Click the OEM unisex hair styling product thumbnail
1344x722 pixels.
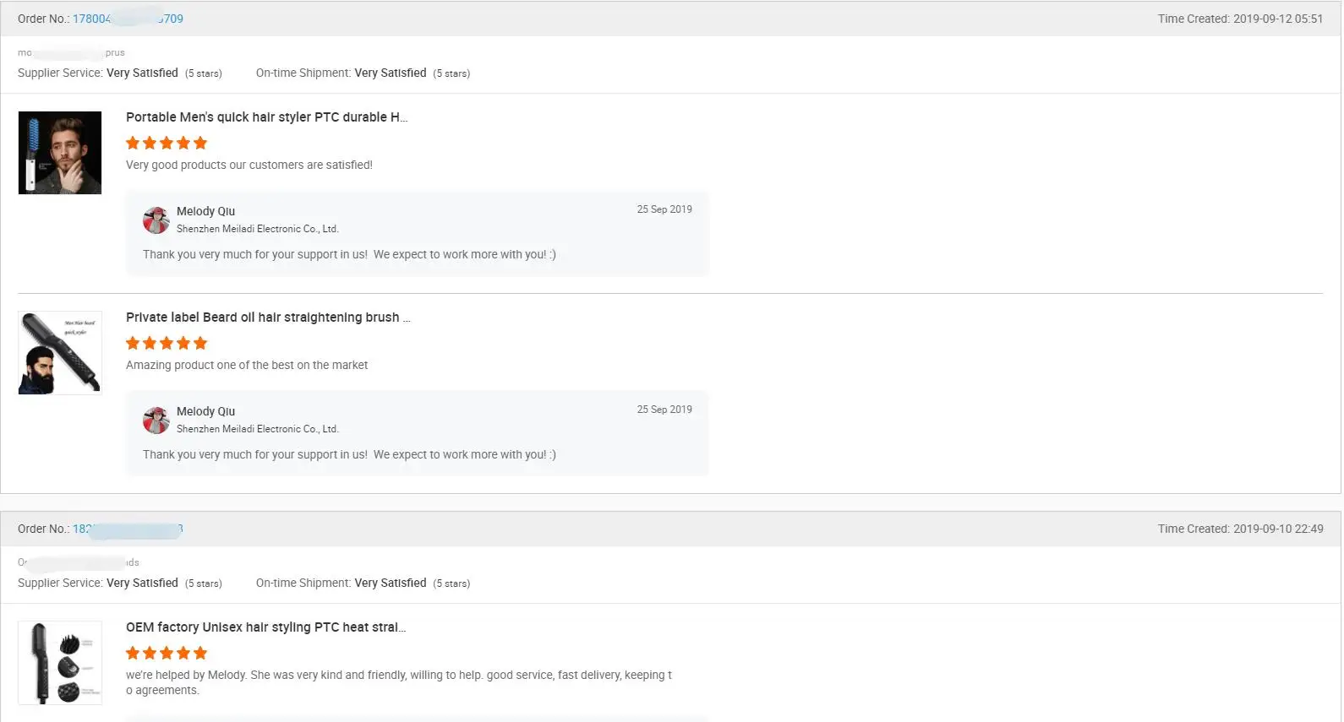(60, 663)
